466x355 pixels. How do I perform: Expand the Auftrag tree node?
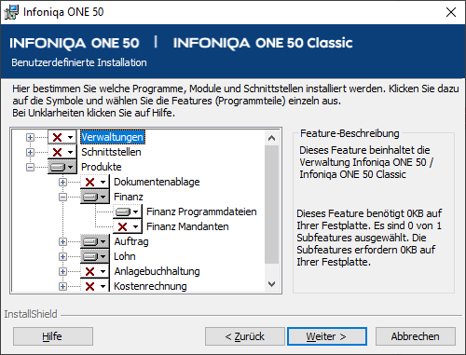(x=62, y=241)
